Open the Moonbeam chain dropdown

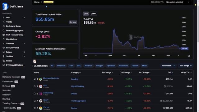coord(168,66)
